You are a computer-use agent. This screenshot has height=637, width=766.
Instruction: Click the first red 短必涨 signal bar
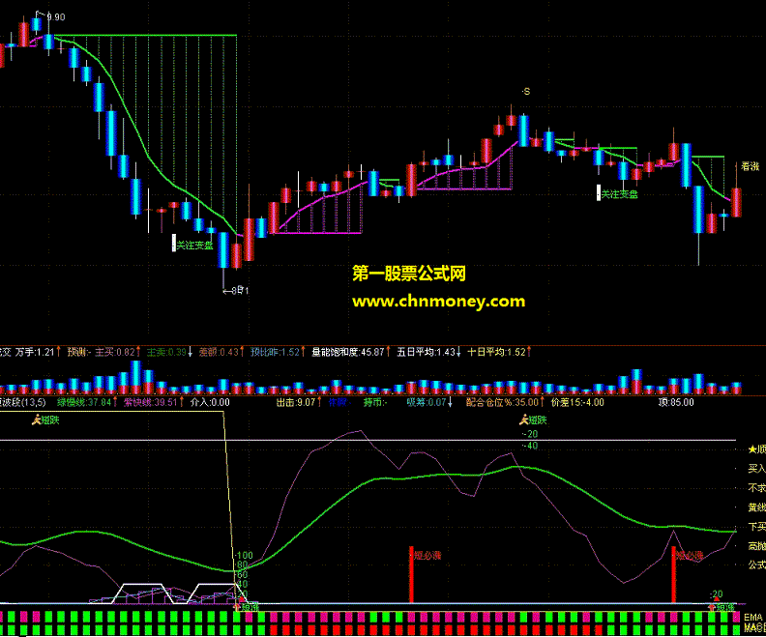411,574
